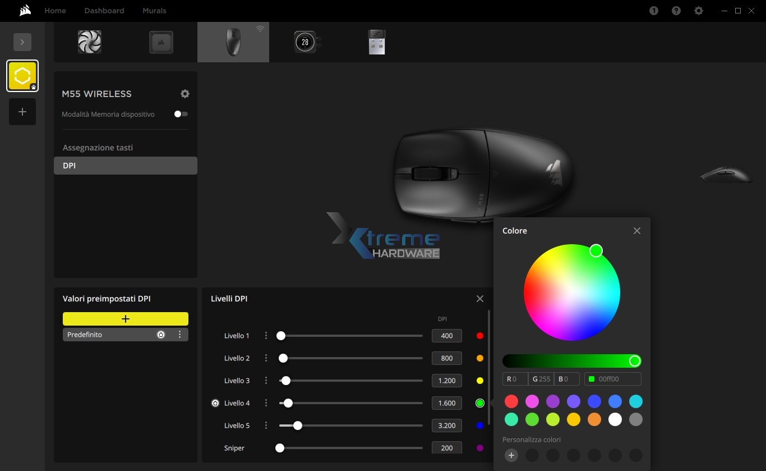Viewport: 766px width, 471px height.
Task: Close the Colore picker panel
Action: click(637, 231)
